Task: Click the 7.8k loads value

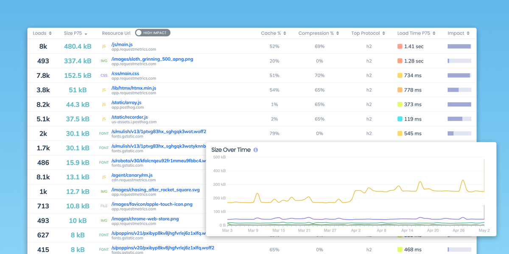Action: click(x=43, y=75)
